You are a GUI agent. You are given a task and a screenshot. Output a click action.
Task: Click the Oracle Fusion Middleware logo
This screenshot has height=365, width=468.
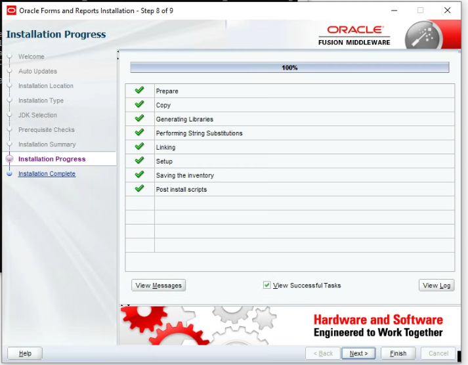(354, 35)
